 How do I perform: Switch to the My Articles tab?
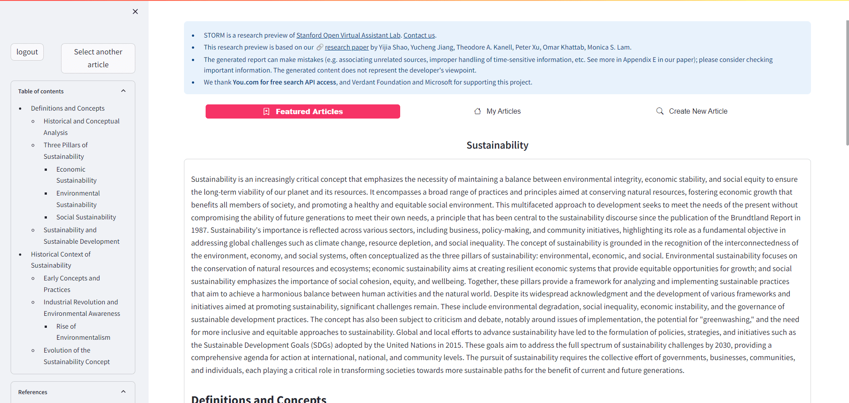coord(497,111)
